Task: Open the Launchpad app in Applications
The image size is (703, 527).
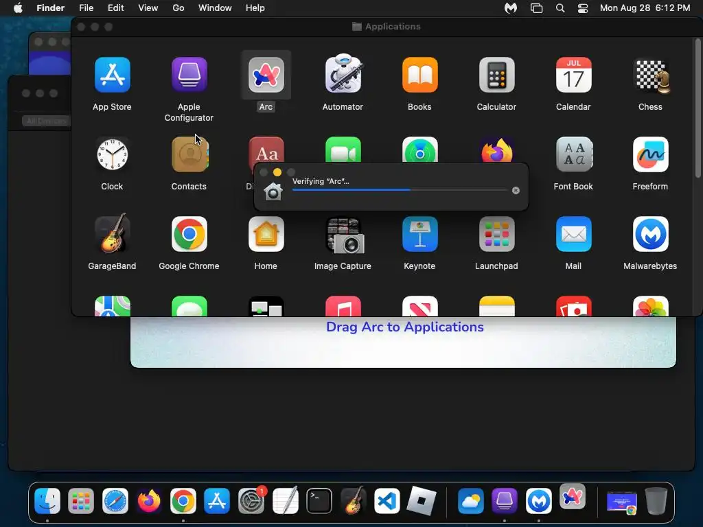Action: pyautogui.click(x=496, y=235)
